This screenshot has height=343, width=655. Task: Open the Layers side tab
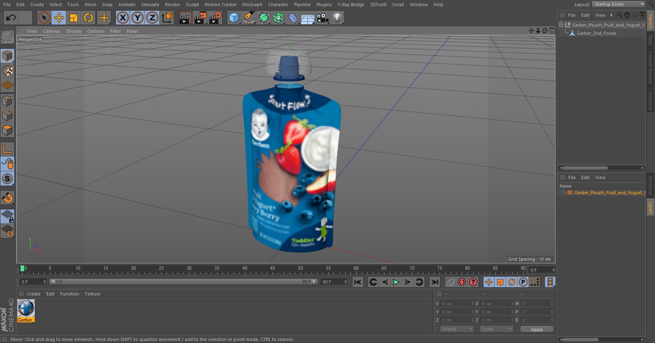(650, 208)
